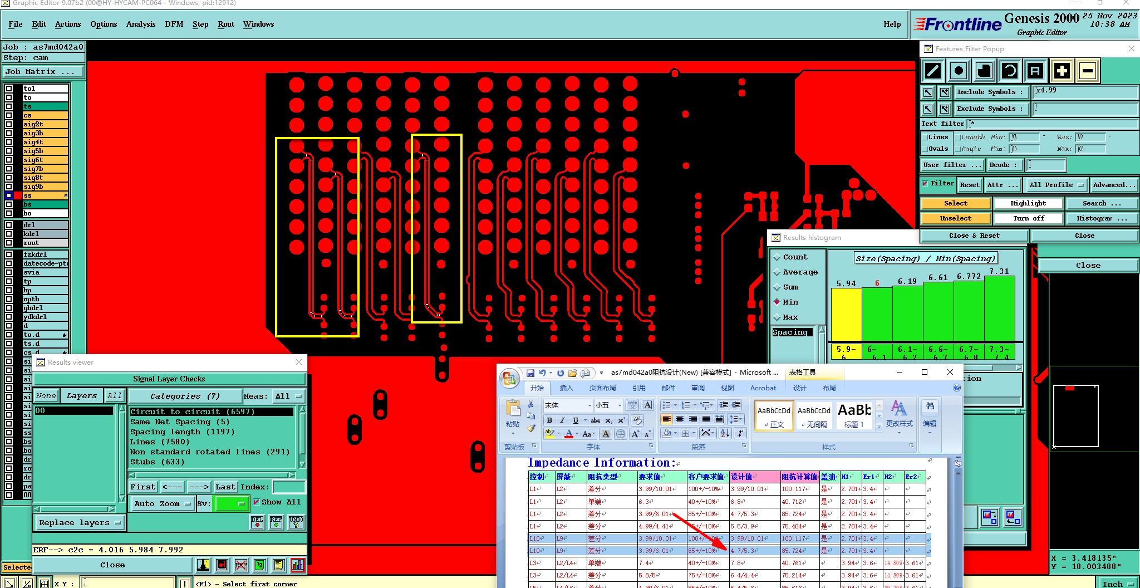Click the Histogram ... button
The image size is (1140, 588).
pos(1101,218)
